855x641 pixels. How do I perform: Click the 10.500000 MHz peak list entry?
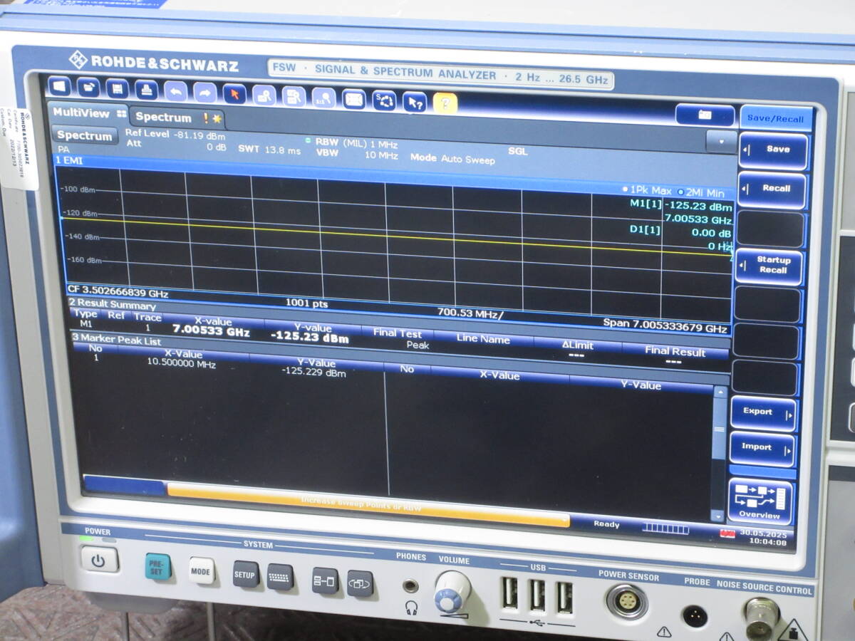coord(181,363)
